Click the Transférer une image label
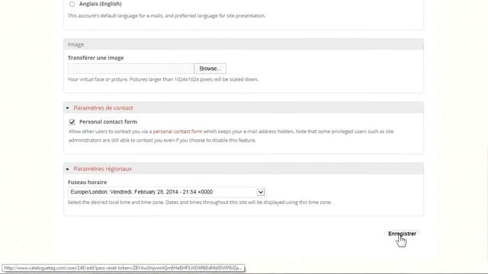Screen dimensions: 488x274 [x=95, y=58]
